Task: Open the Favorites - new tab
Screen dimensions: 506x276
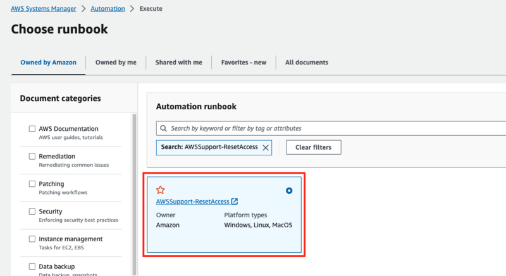Action: (244, 63)
